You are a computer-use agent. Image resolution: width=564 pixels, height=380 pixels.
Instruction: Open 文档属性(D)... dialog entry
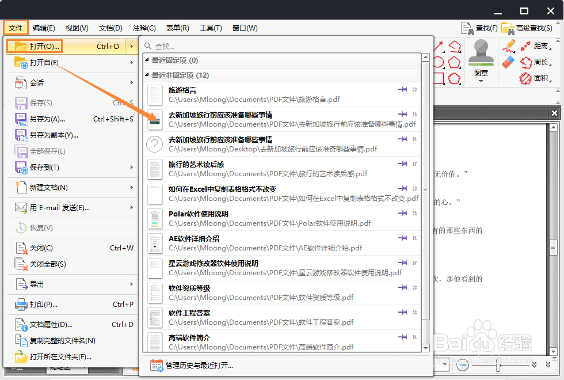[72, 325]
